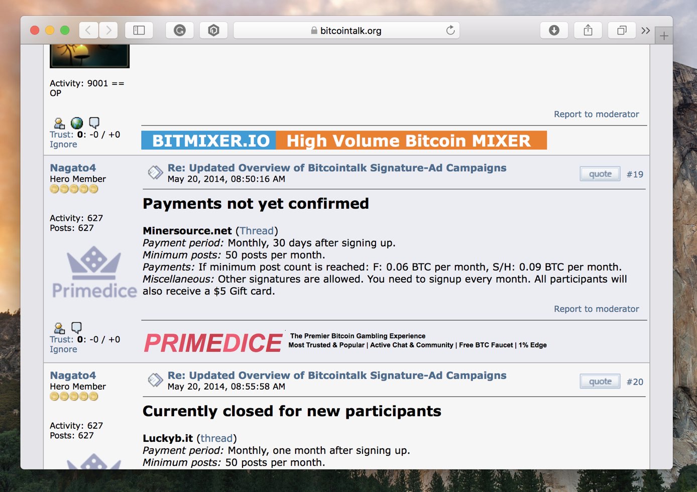Go forward using Safari's forward arrow

click(x=108, y=31)
